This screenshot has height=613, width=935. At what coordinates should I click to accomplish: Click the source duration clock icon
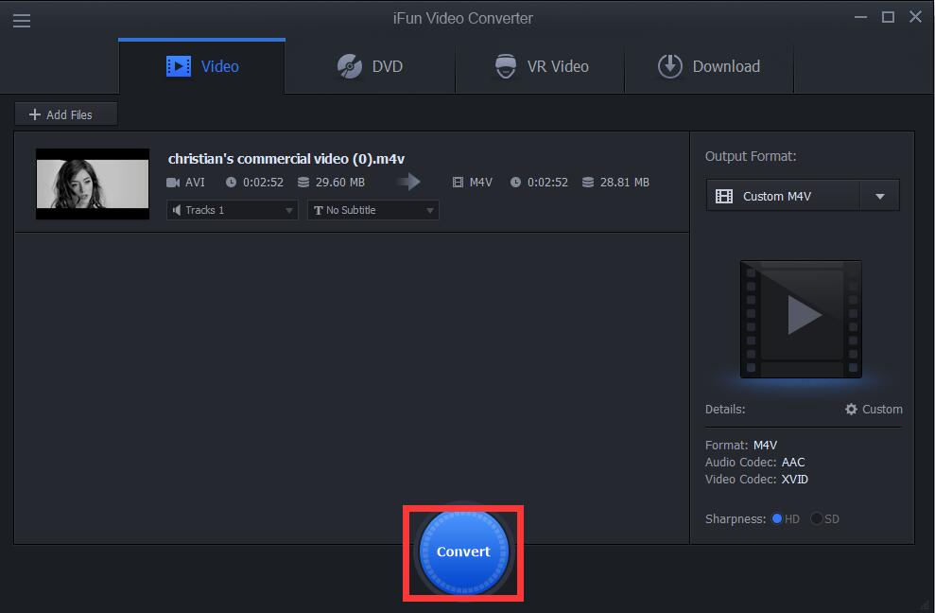pos(231,183)
